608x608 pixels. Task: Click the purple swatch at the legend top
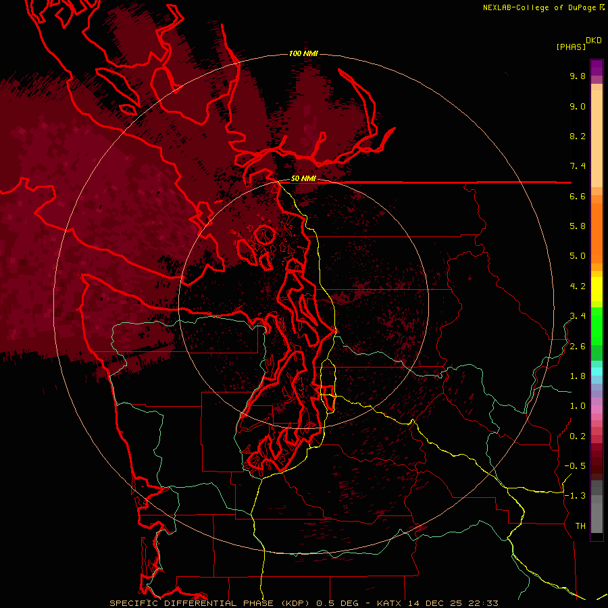pyautogui.click(x=597, y=68)
